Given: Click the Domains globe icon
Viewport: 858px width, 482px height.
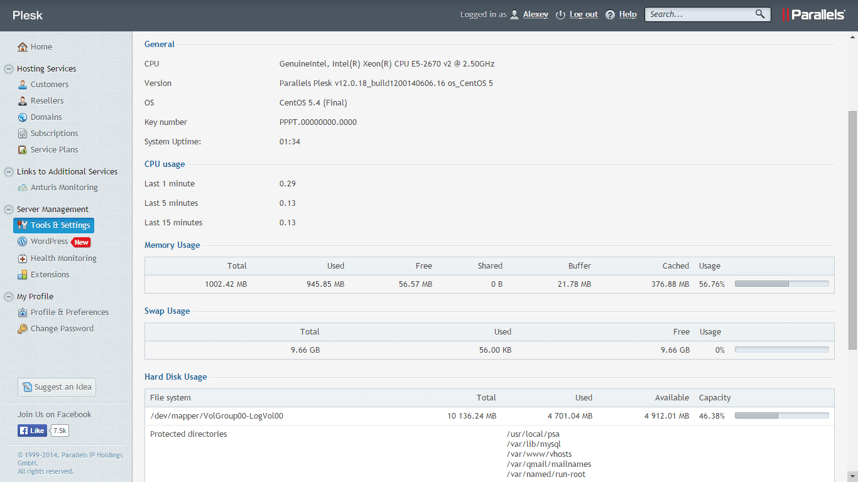Looking at the screenshot, I should pos(23,117).
